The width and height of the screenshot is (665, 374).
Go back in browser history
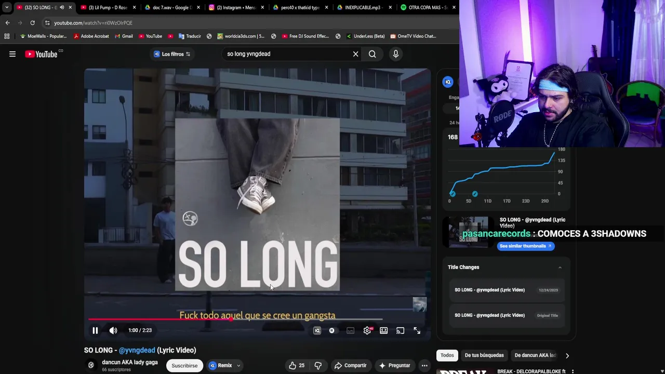pos(7,23)
